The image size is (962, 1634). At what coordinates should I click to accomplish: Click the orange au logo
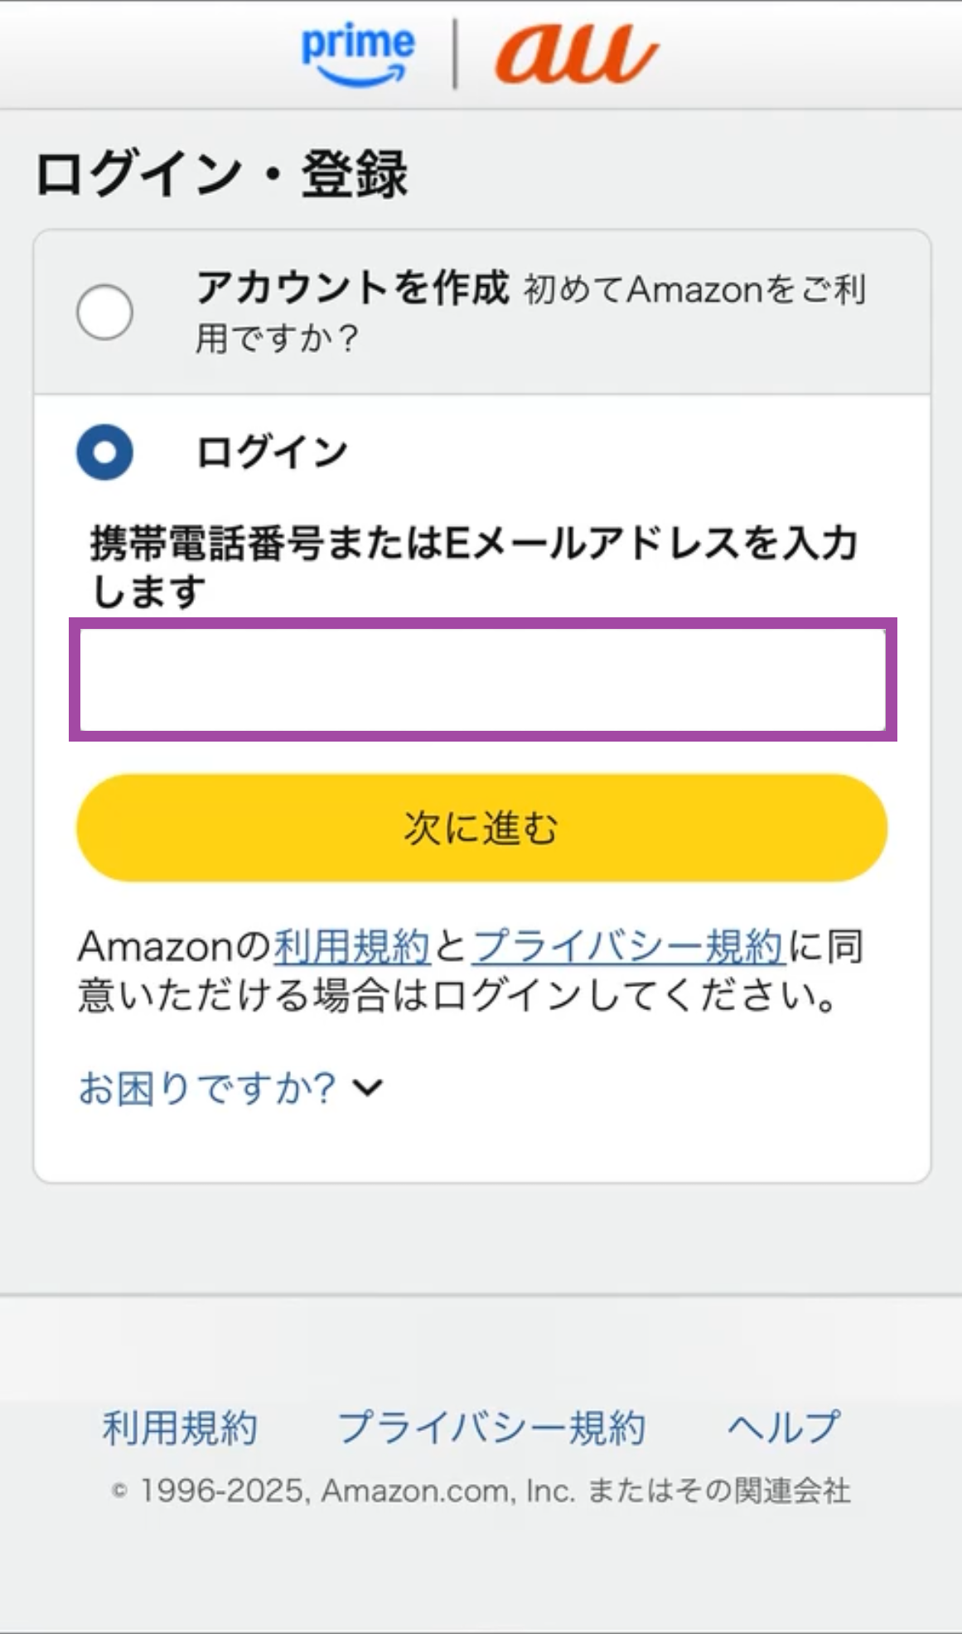tap(576, 54)
